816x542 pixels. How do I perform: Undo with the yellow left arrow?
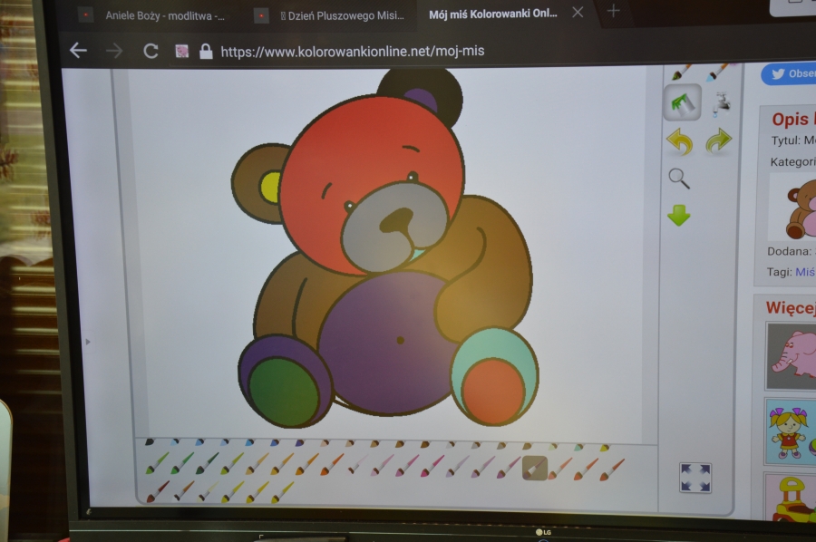point(679,141)
